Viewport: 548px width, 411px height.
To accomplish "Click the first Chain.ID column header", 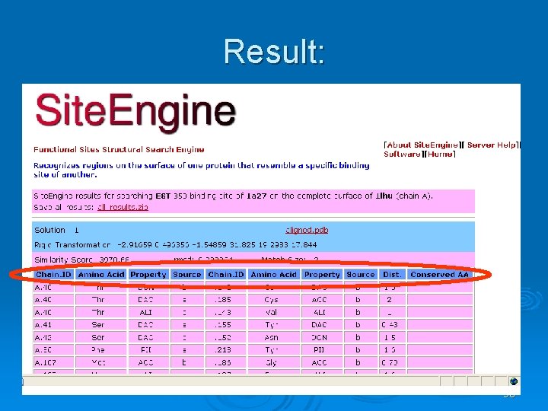I will pyautogui.click(x=53, y=275).
